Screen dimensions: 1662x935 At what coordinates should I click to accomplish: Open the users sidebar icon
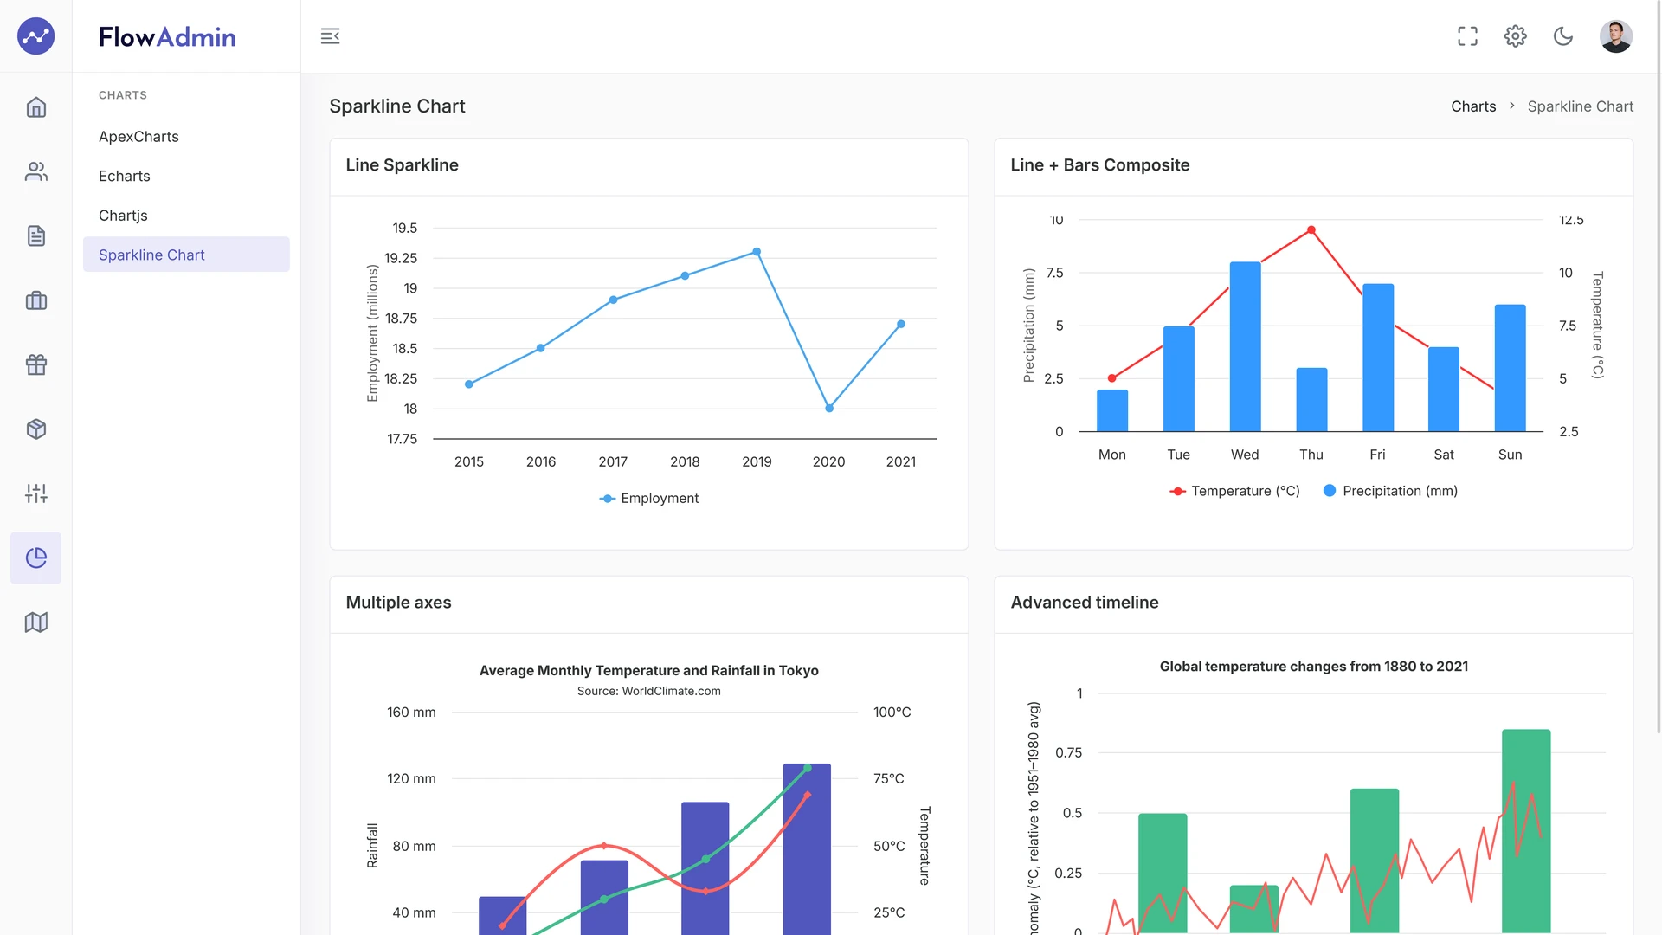35,171
